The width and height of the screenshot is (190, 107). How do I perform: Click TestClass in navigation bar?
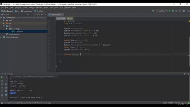point(39,11)
